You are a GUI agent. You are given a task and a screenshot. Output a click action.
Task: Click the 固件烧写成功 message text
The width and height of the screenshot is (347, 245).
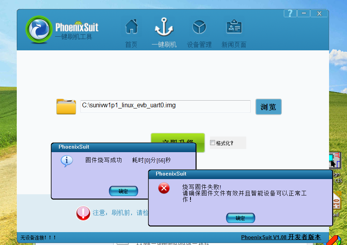click(103, 160)
